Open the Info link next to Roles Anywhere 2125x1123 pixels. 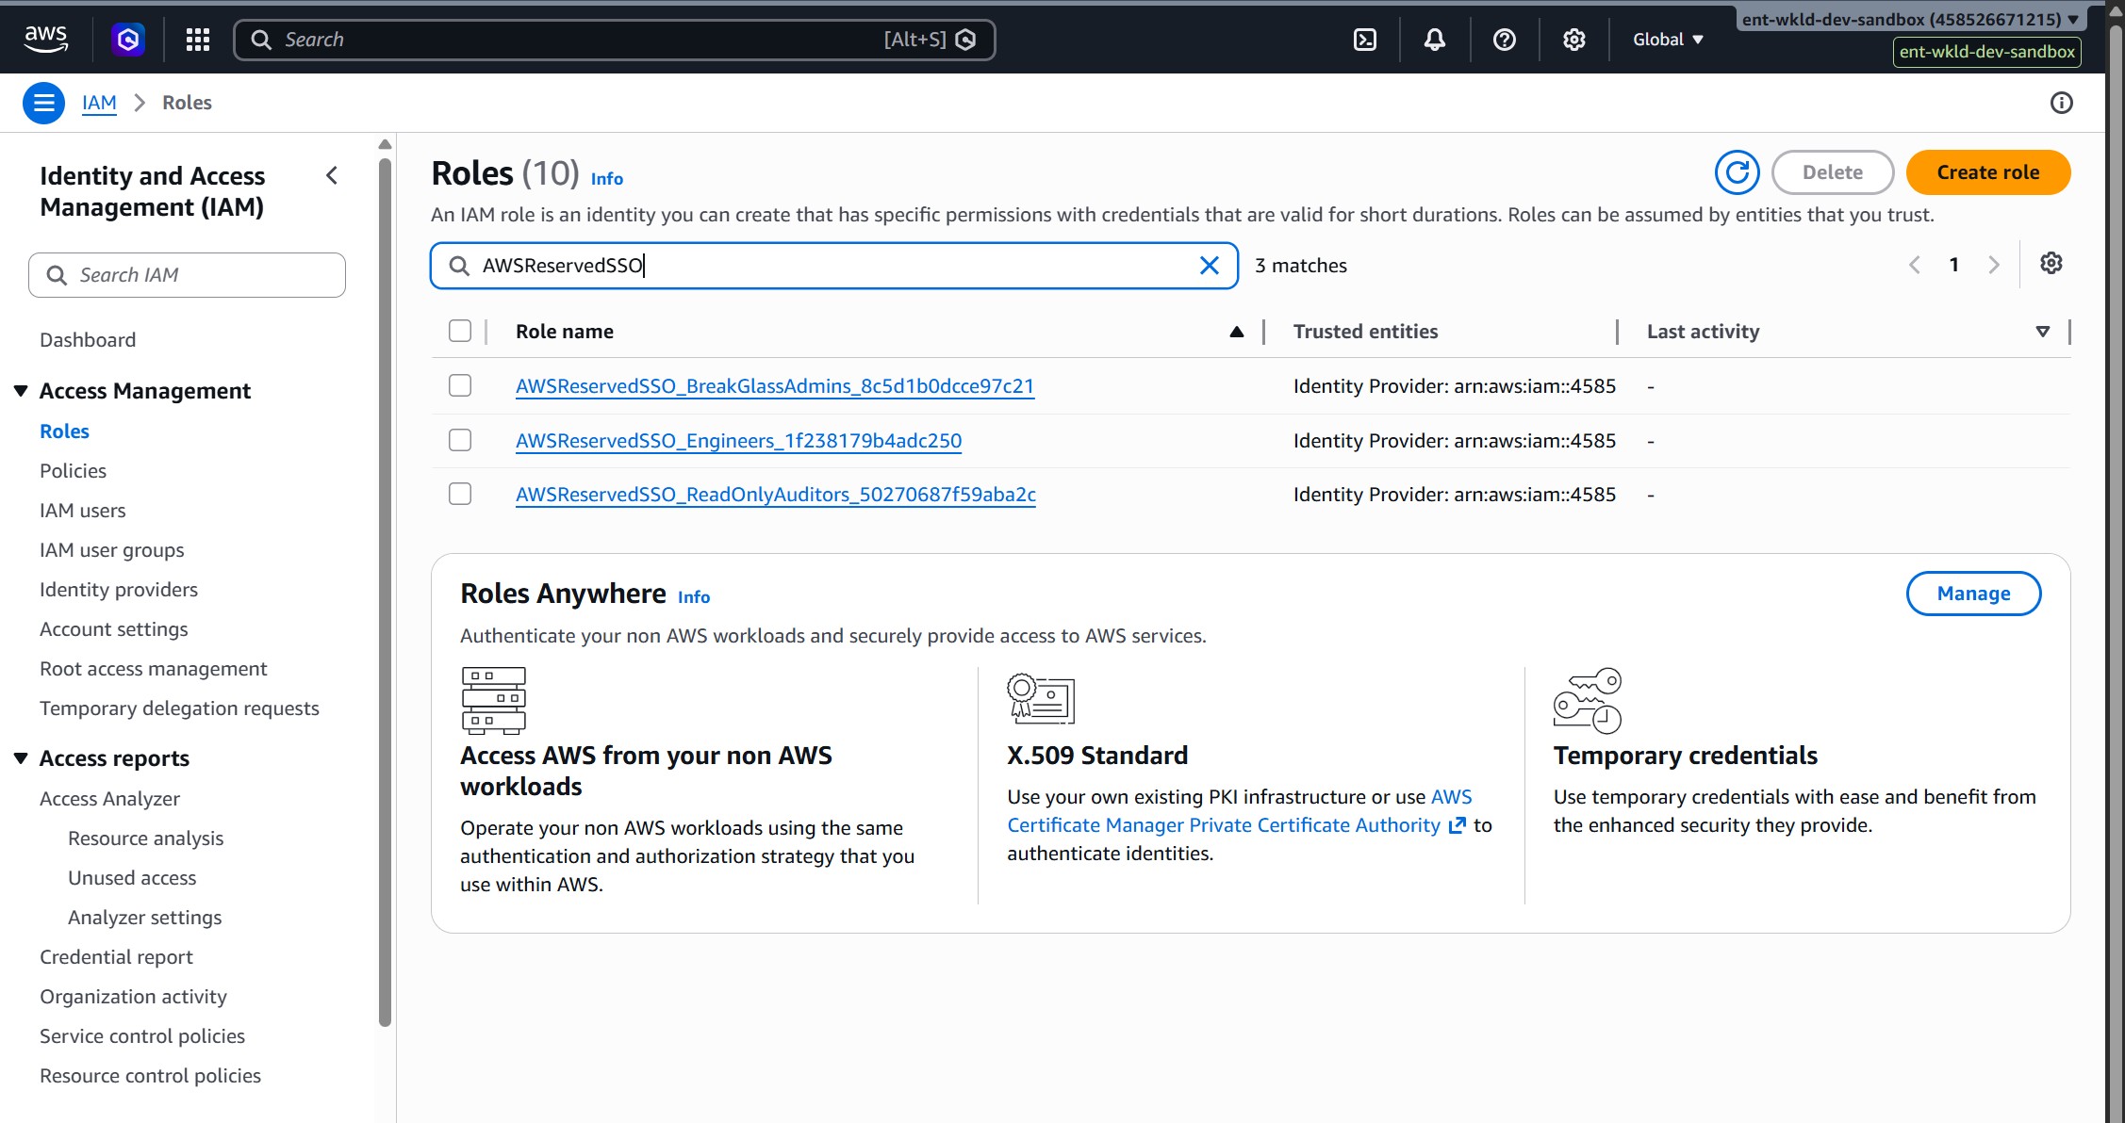(x=693, y=596)
